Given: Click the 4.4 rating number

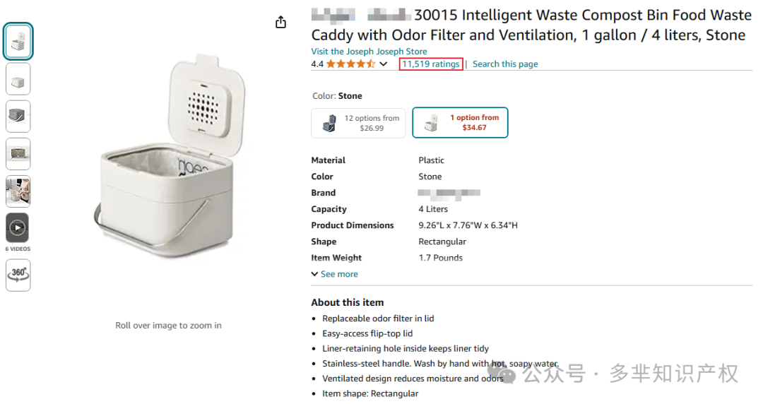Looking at the screenshot, I should coord(317,64).
